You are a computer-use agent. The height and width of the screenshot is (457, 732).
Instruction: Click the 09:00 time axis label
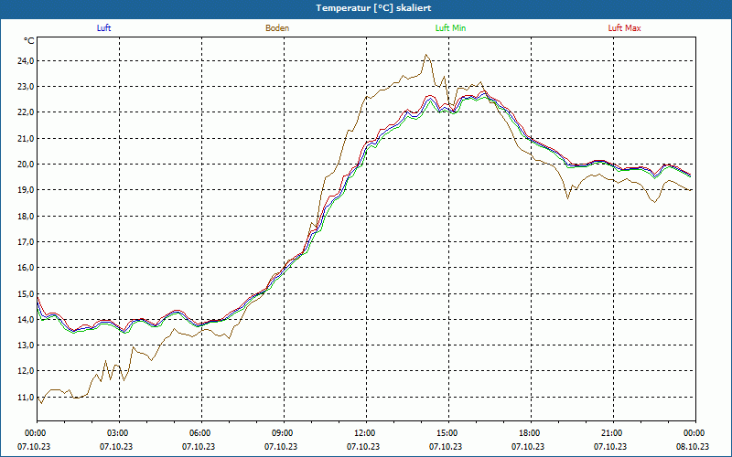[284, 433]
